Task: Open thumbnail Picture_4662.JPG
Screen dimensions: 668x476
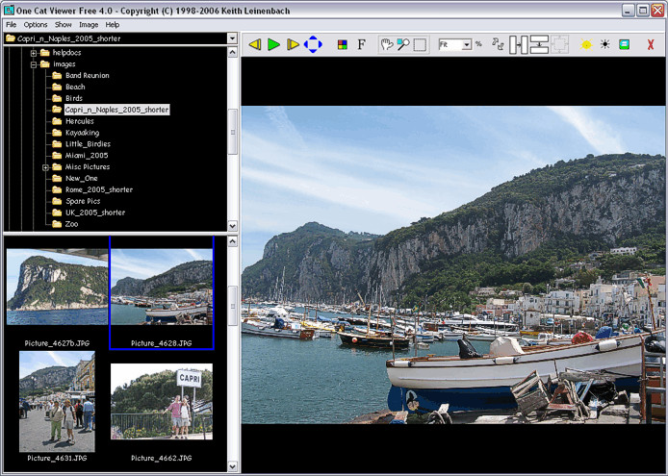Action: point(162,402)
